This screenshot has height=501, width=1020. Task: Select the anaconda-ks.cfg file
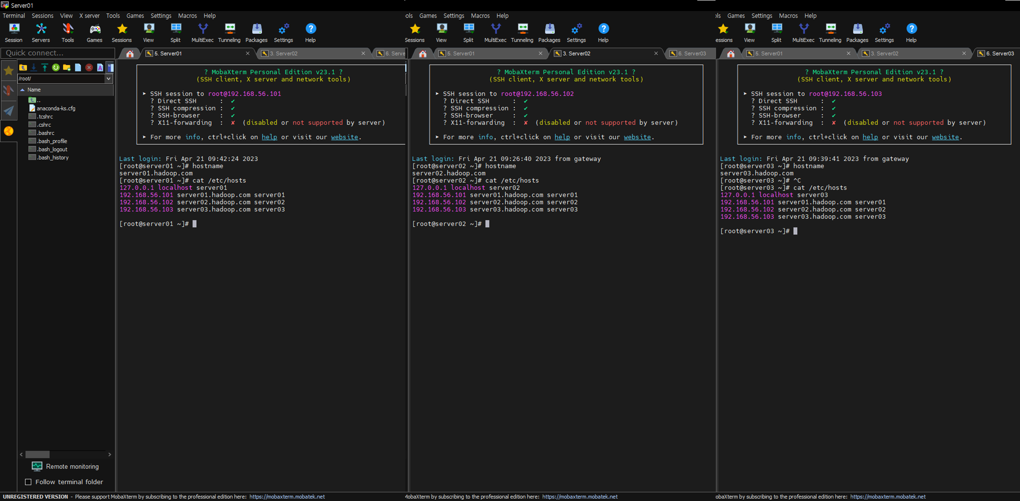[x=56, y=109]
